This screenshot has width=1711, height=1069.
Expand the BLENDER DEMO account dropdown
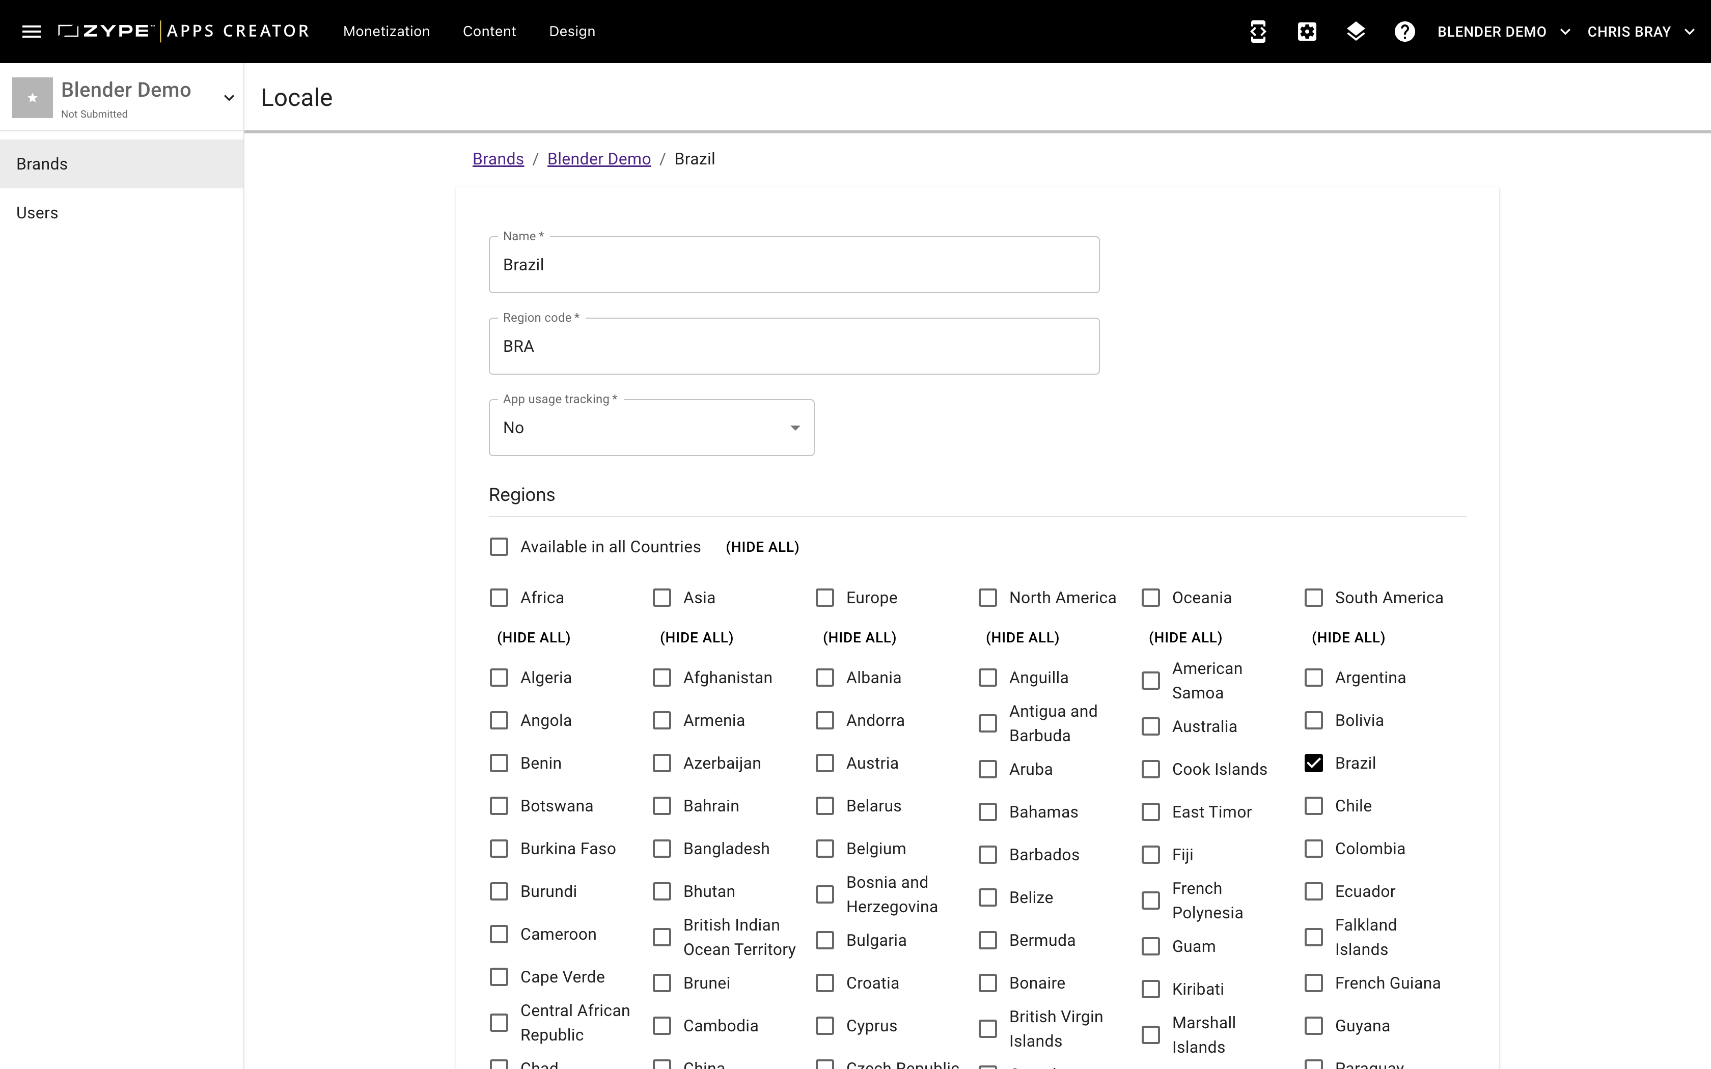pyautogui.click(x=1504, y=32)
